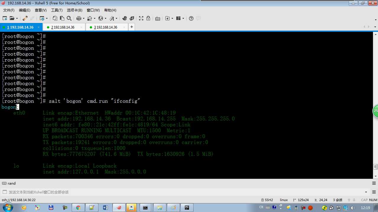Add a new session tab

[x=131, y=27]
